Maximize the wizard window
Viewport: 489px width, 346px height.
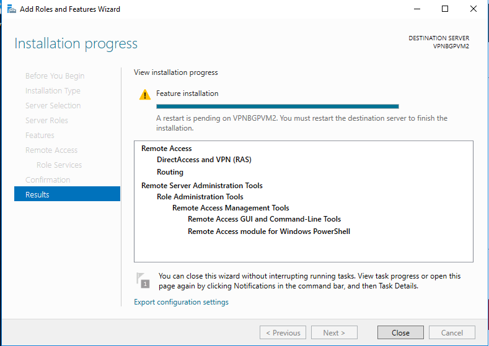point(444,9)
